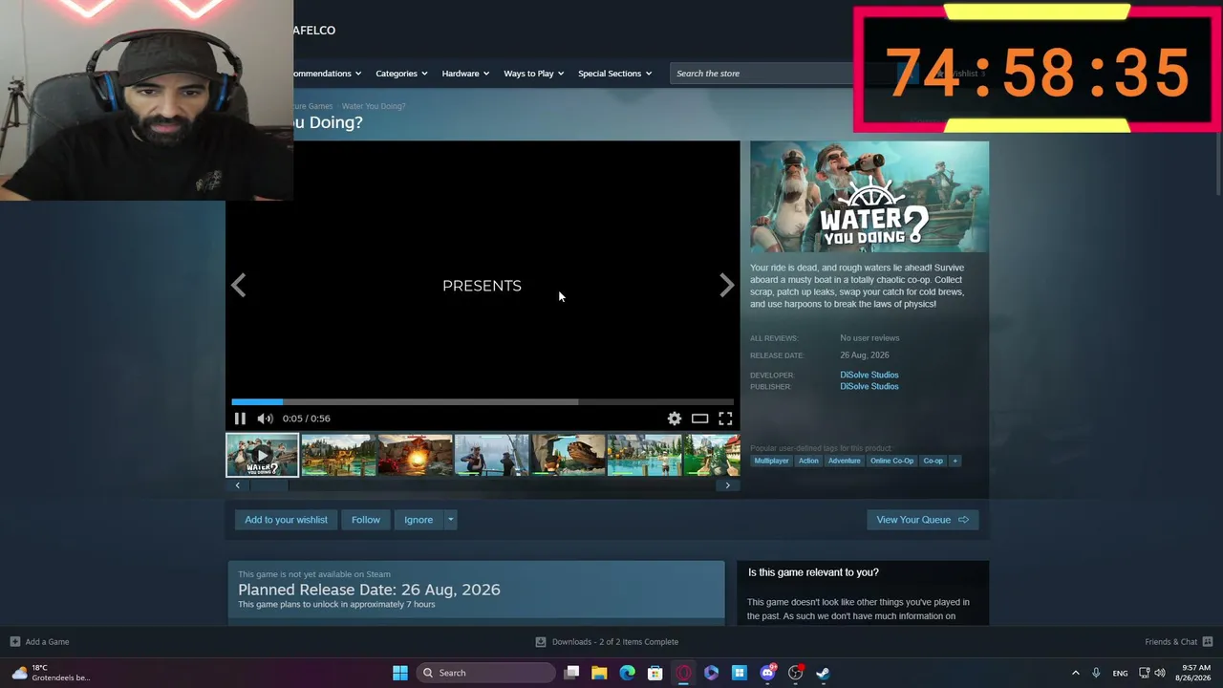Viewport: 1223px width, 688px height.
Task: Open the fiery explosion screenshot thumbnail
Action: [415, 455]
